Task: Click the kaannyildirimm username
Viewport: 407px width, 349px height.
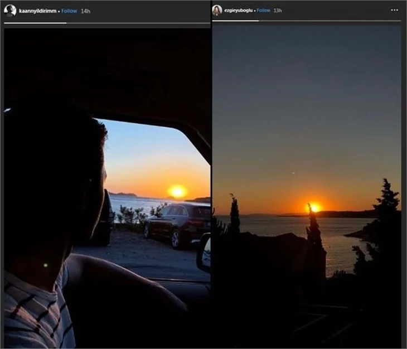Action: click(38, 11)
